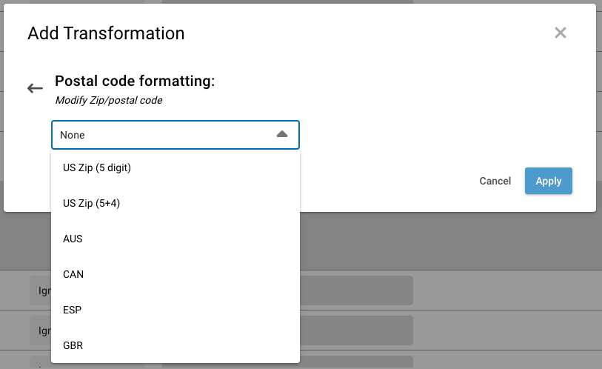
Task: Select GBR from the dropdown list
Action: pos(73,345)
